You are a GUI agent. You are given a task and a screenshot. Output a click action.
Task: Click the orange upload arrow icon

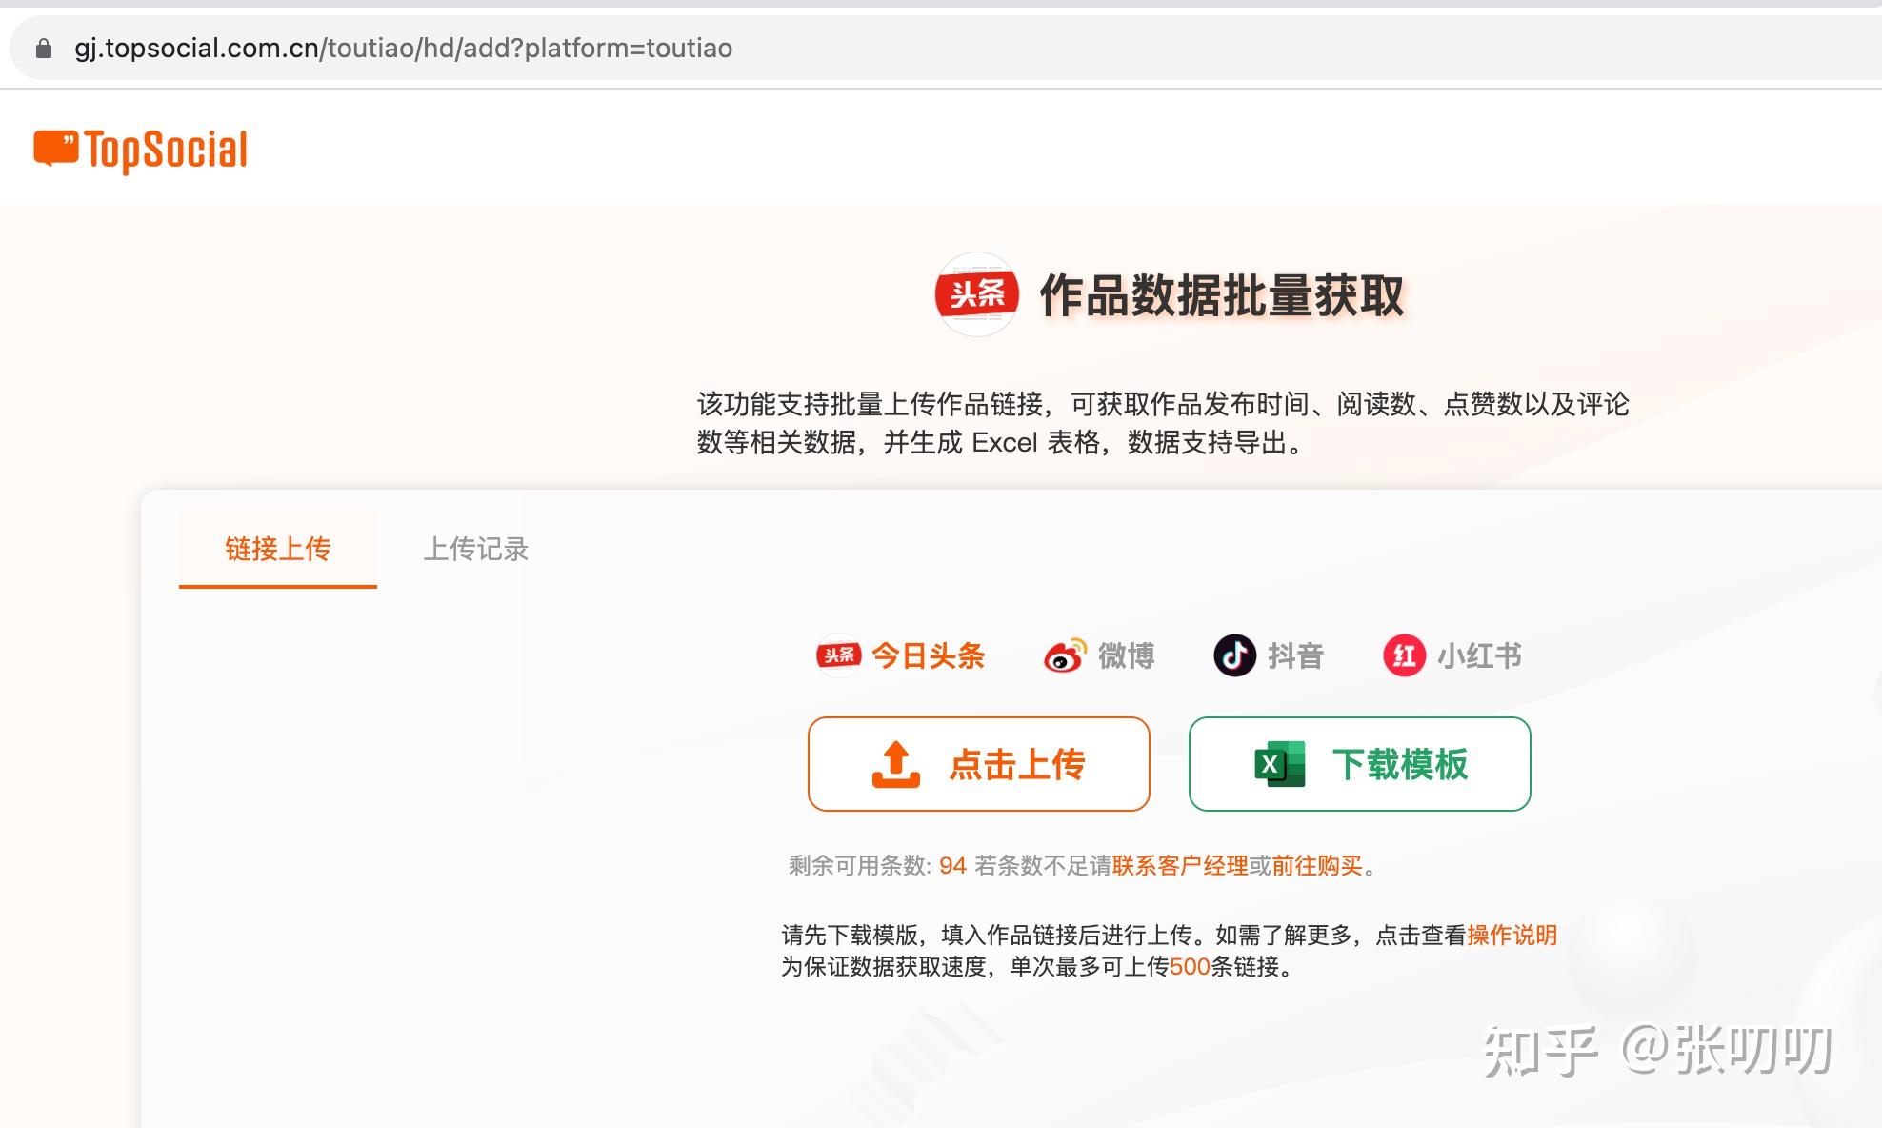coord(896,765)
